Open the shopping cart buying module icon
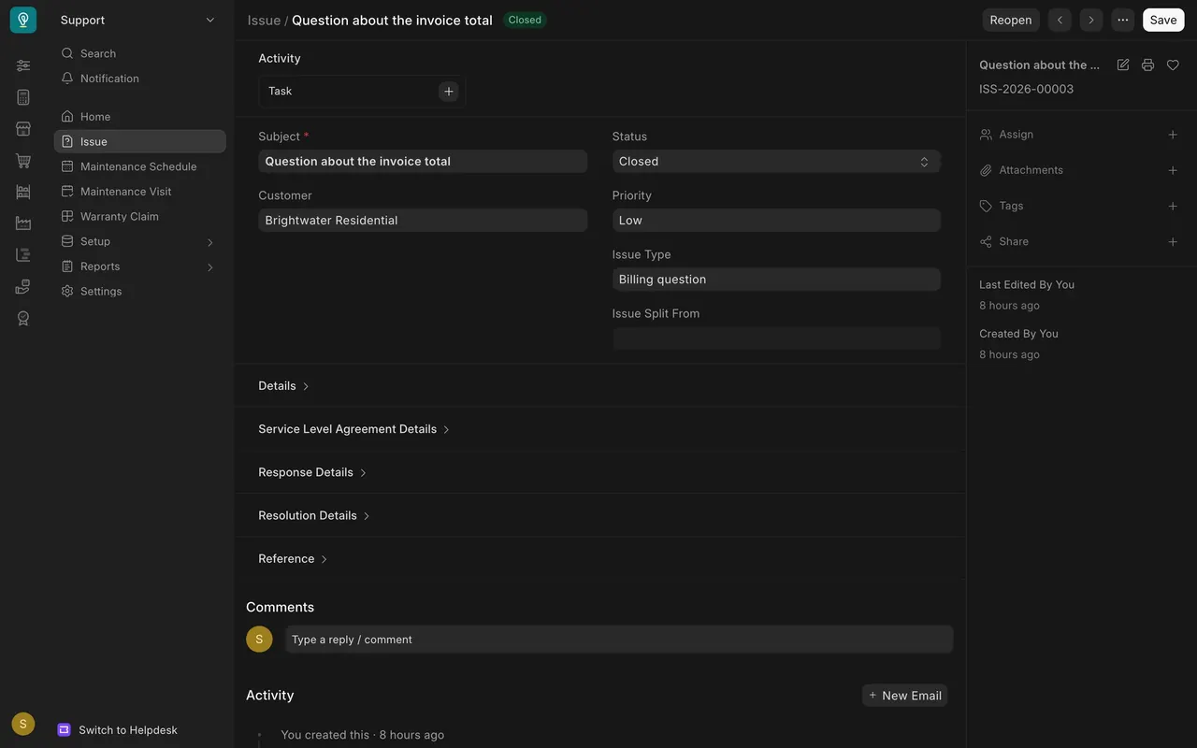Screen dimensions: 1197x748 [23, 161]
